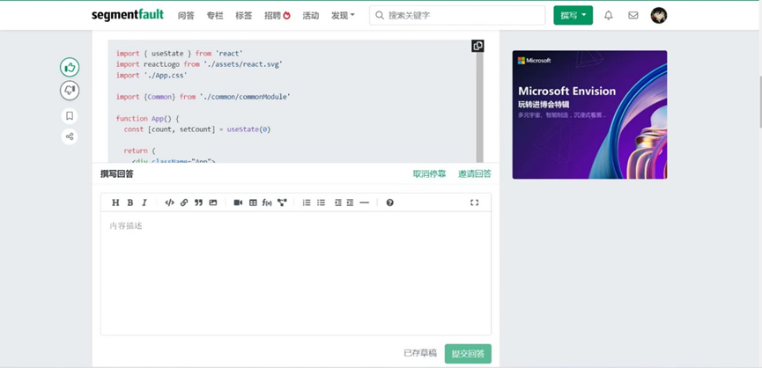Insert an image in the editor
762x368 pixels.
click(x=213, y=202)
